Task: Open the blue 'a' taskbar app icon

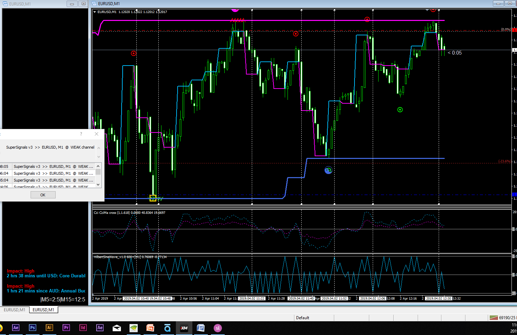Action: coord(167,328)
